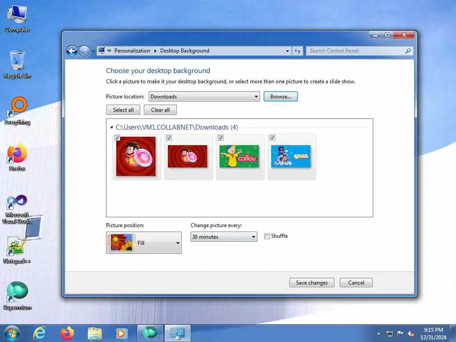Launch the Supermium desktop shortcut
The width and height of the screenshot is (456, 342).
(x=17, y=296)
